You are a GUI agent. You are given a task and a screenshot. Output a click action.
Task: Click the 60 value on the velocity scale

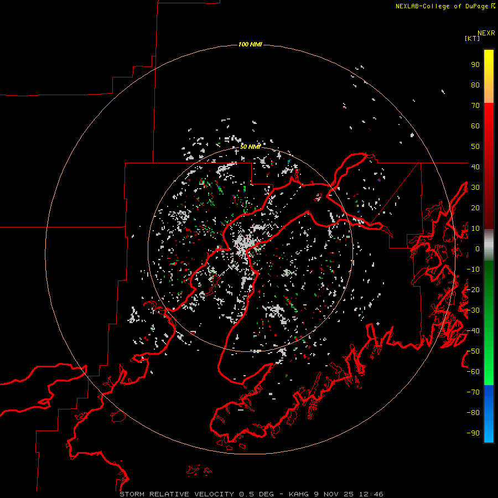475,126
